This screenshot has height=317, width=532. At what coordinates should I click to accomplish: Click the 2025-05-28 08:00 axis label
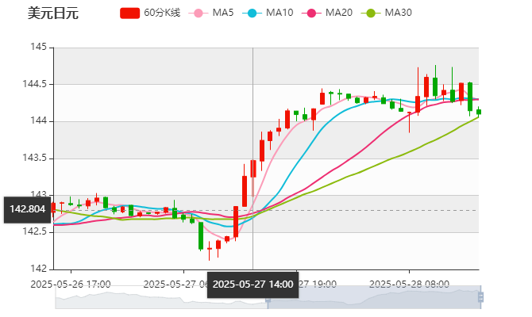pyautogui.click(x=409, y=285)
